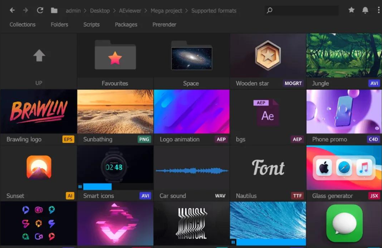Click the star favorites icon in toolbar
Image resolution: width=382 pixels, height=248 pixels.
click(x=351, y=10)
